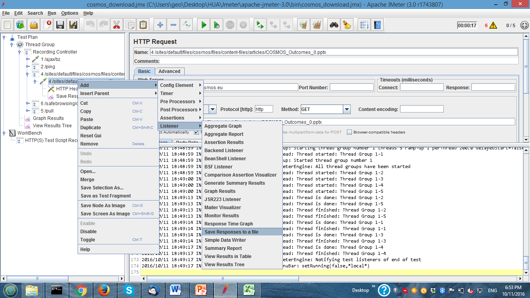Collapse the Thread Group tree node

coord(12,45)
